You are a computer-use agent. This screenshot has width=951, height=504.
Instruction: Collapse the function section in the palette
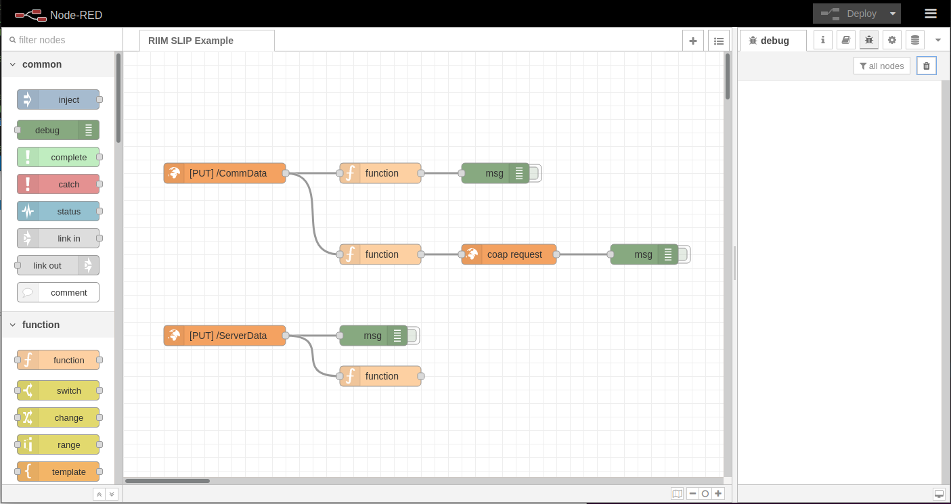click(x=12, y=325)
